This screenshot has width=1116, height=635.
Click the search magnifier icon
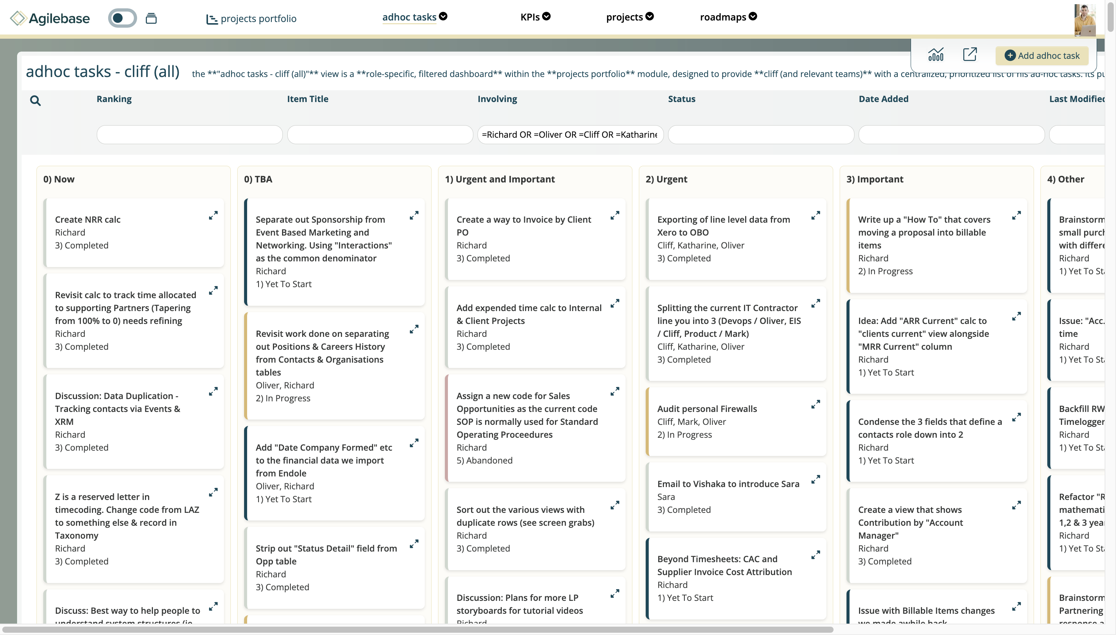35,101
